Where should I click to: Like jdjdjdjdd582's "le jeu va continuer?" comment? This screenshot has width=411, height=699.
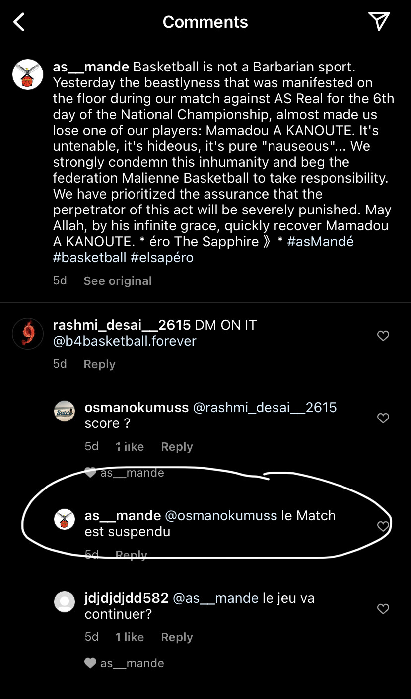click(x=383, y=609)
